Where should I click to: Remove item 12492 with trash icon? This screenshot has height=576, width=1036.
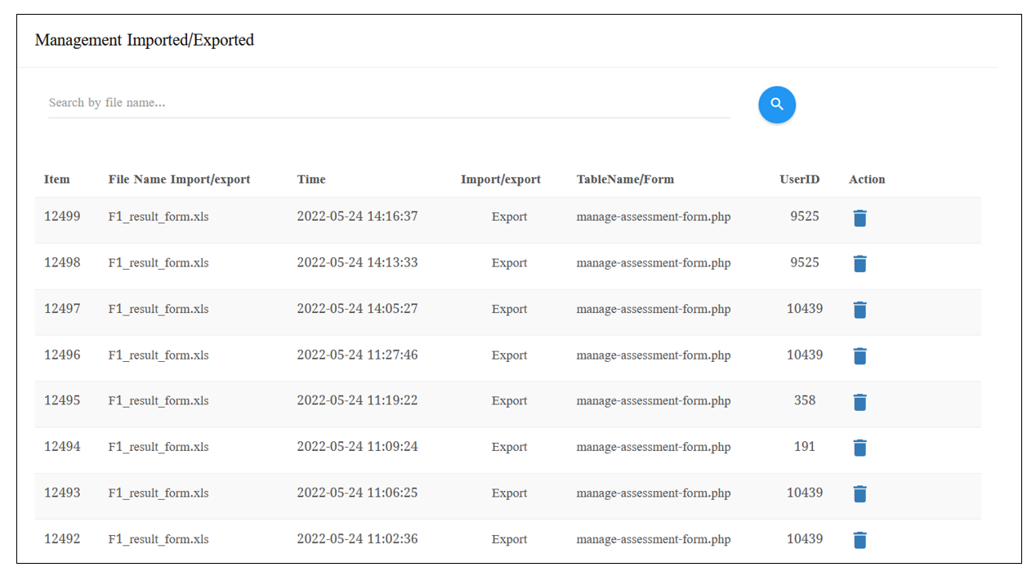point(860,540)
